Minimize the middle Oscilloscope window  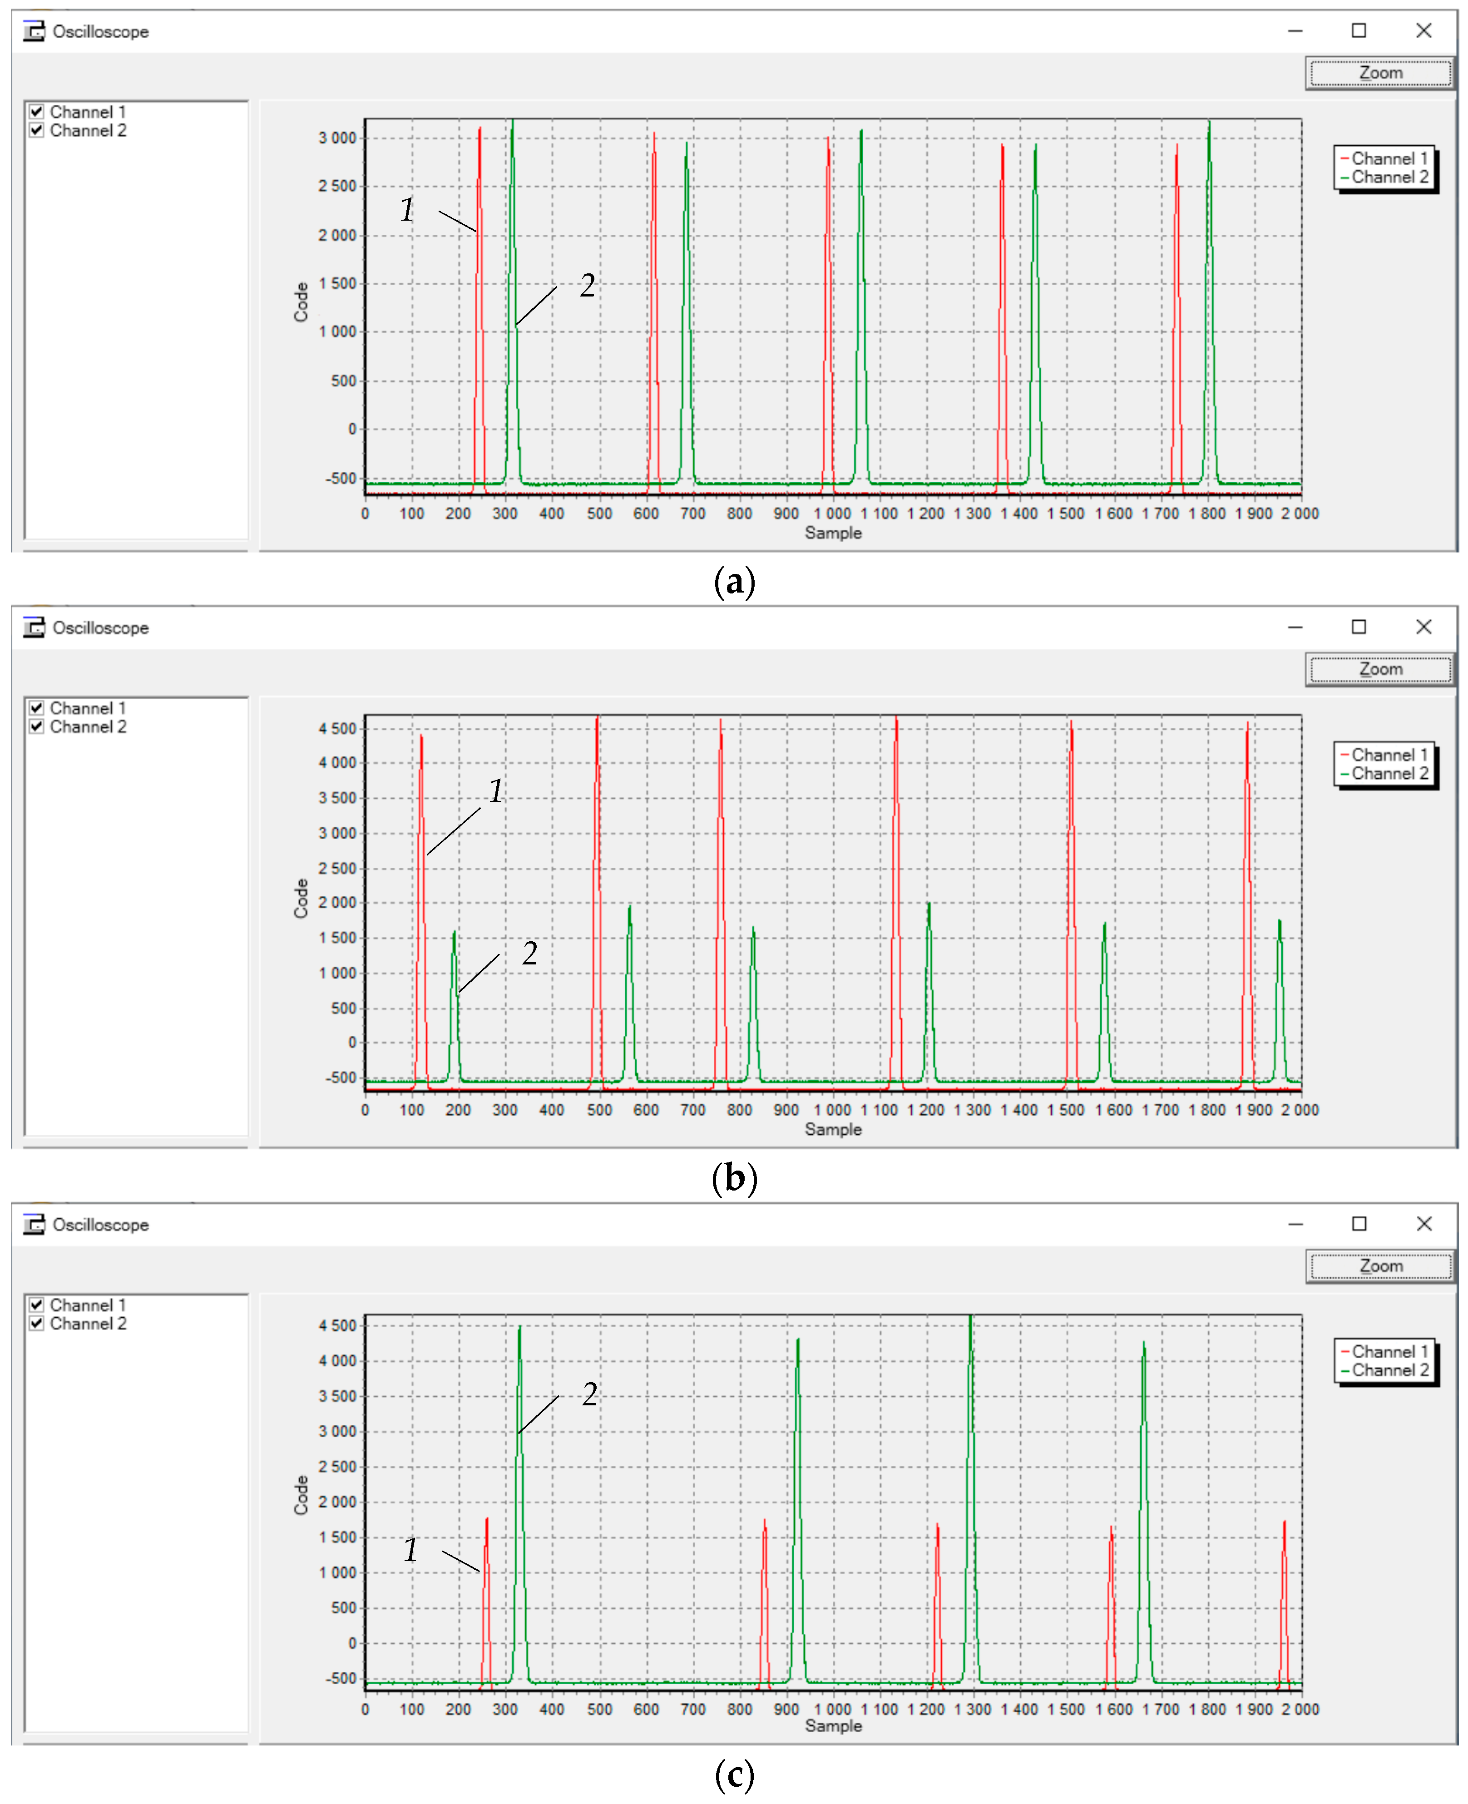(x=1295, y=627)
